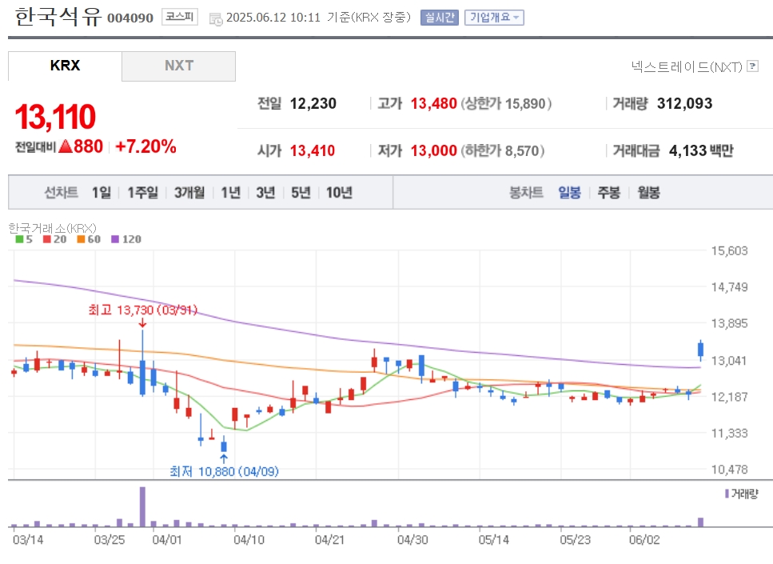Click the purple 거래량 legend marker
This screenshot has height=564, width=773.
coord(727,494)
